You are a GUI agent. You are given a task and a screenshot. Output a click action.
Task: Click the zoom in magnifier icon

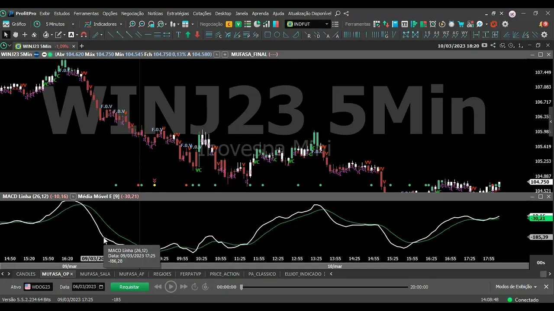(x=132, y=24)
